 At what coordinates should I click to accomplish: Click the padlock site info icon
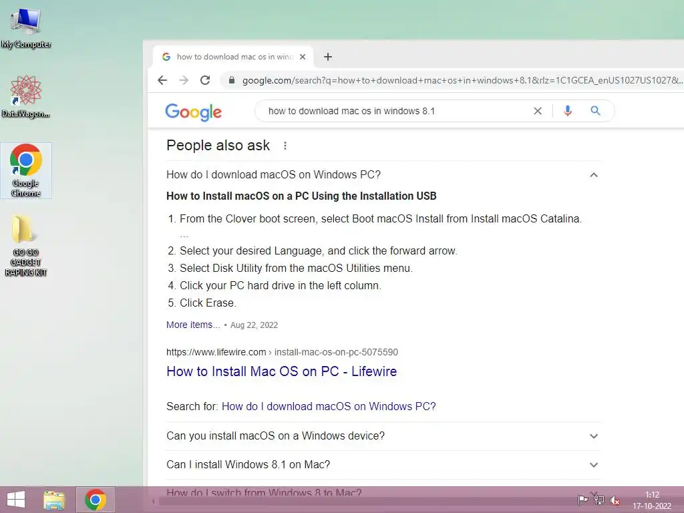232,80
